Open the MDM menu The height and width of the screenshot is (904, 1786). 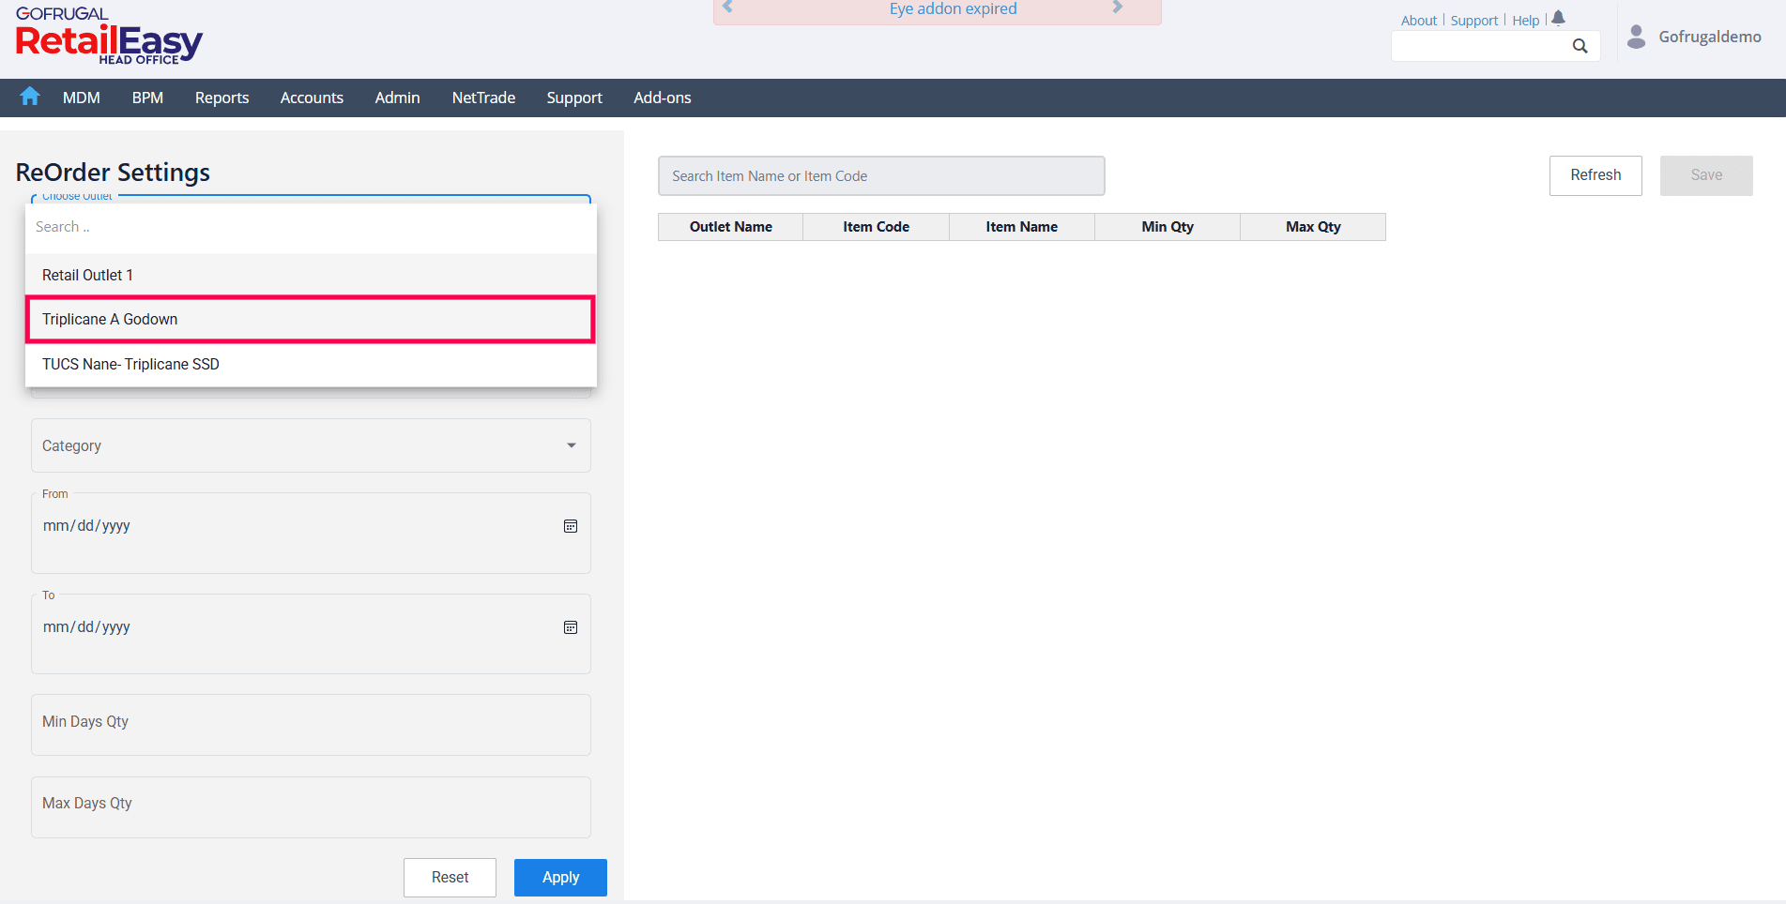[x=82, y=98]
